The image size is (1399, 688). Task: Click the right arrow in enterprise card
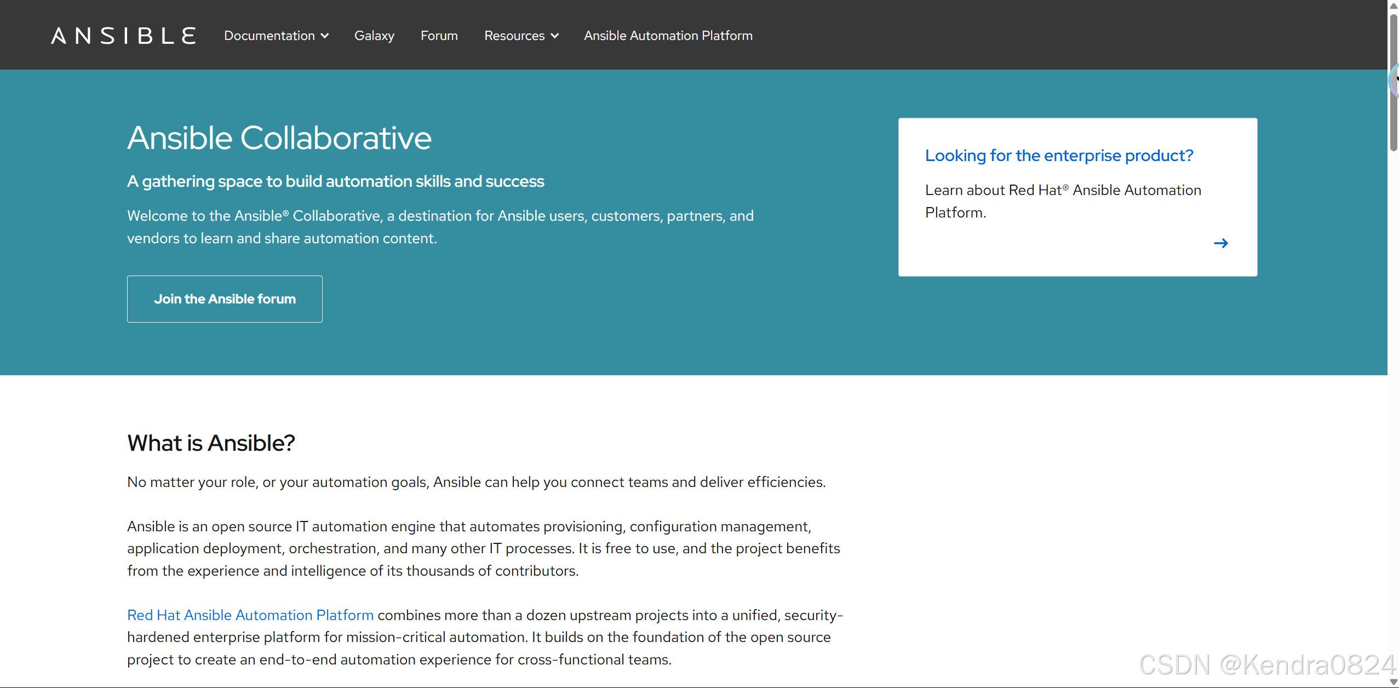[1220, 243]
